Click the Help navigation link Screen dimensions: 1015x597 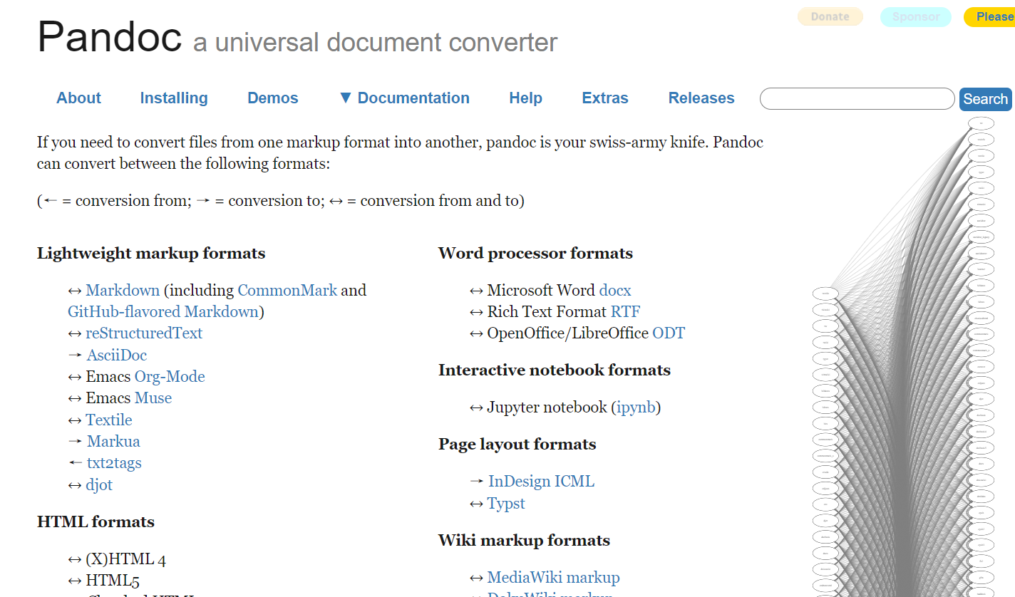525,98
